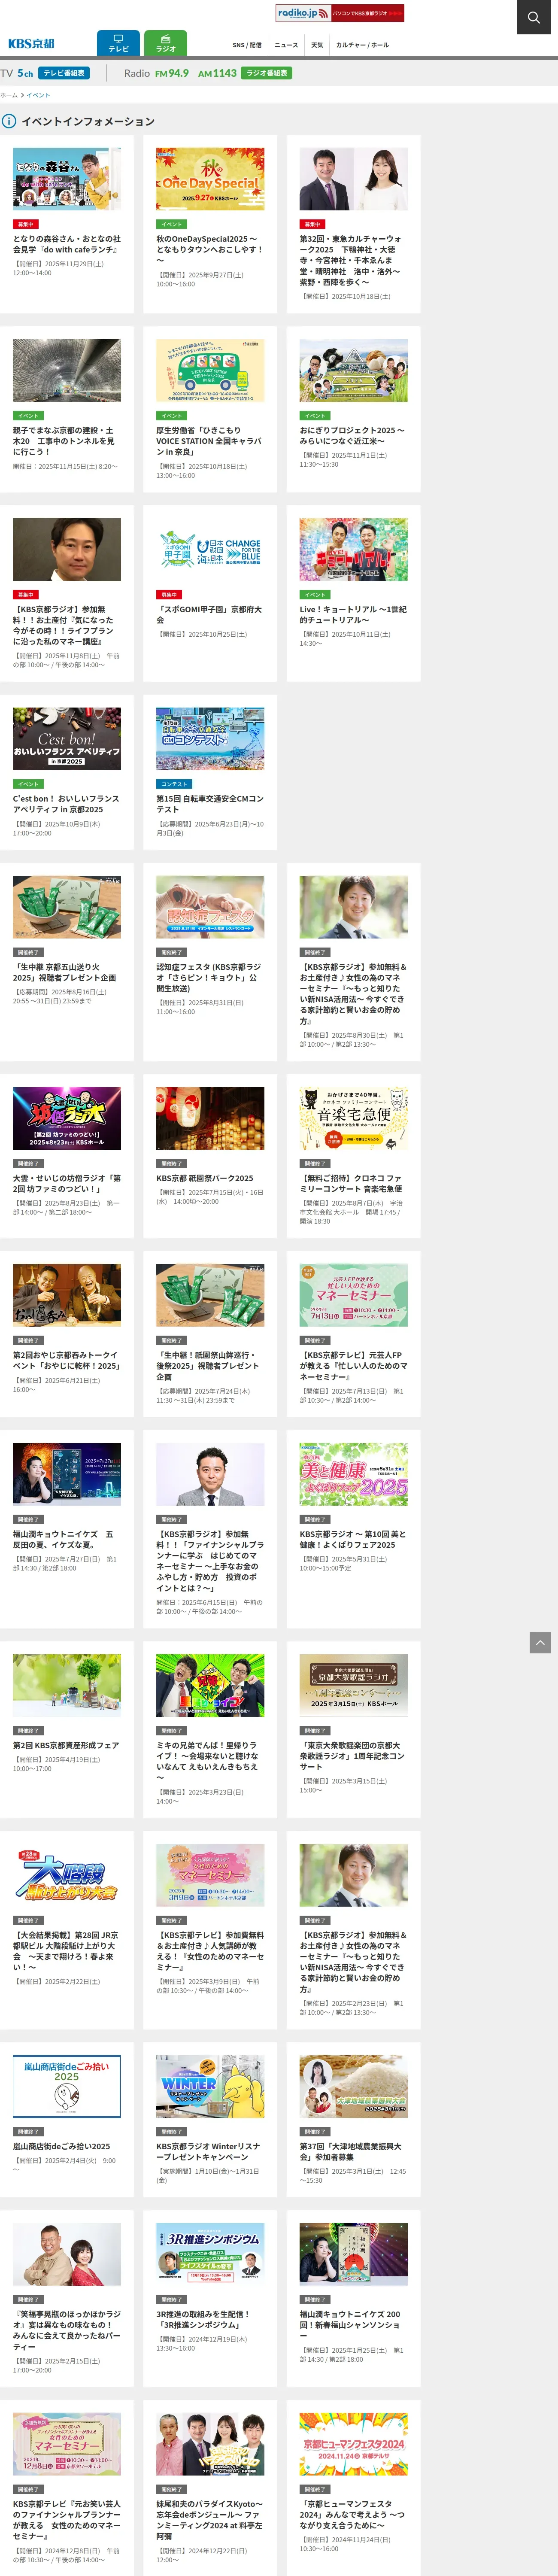
Task: Open ミキの兄弟でんぱ！里帰りライブ thumbnail
Action: [x=210, y=1685]
